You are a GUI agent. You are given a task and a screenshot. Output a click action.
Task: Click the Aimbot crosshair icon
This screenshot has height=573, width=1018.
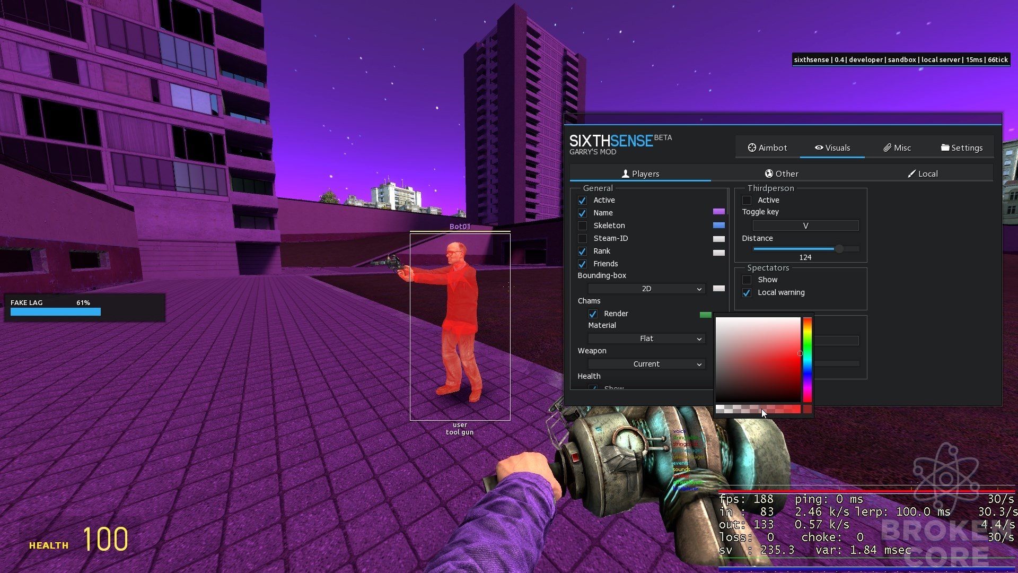(752, 148)
